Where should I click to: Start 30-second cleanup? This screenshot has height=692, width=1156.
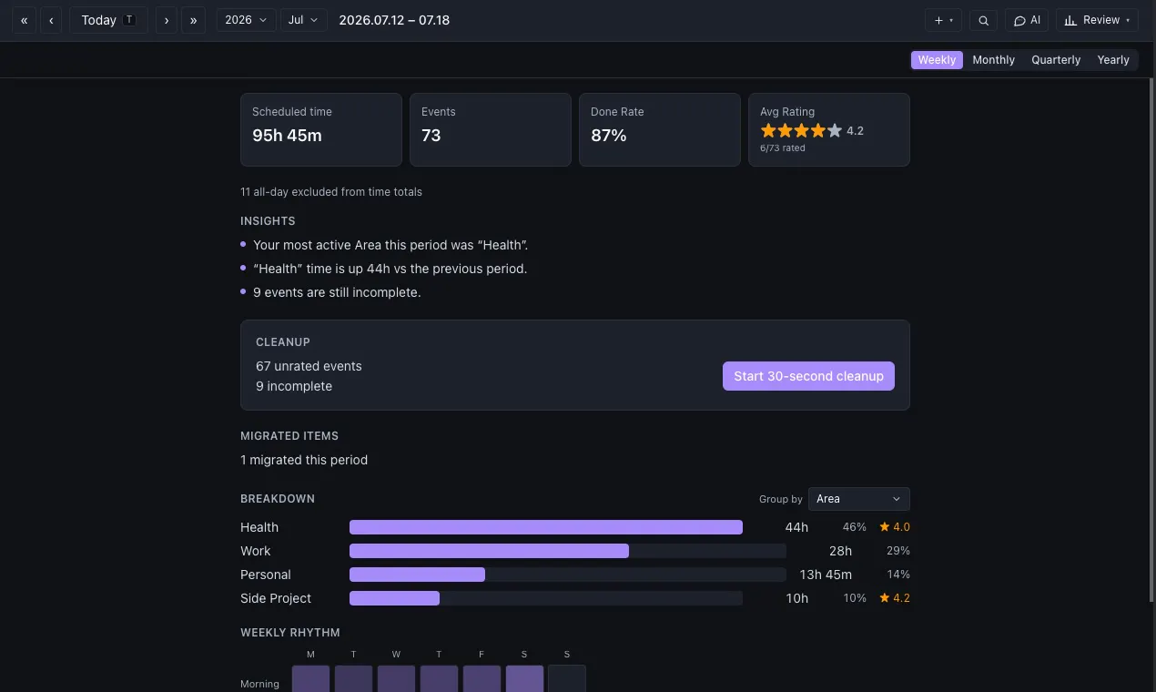[x=808, y=376]
